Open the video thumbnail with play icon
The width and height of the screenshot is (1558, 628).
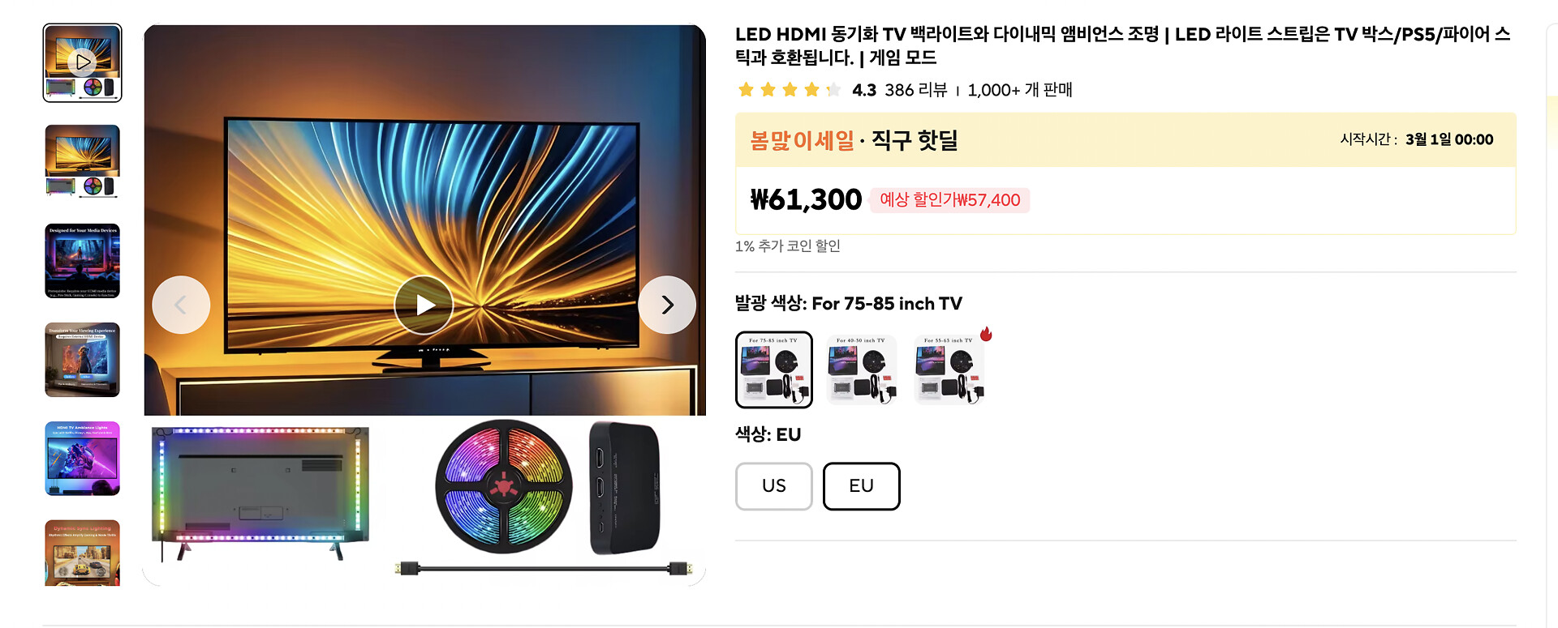82,62
